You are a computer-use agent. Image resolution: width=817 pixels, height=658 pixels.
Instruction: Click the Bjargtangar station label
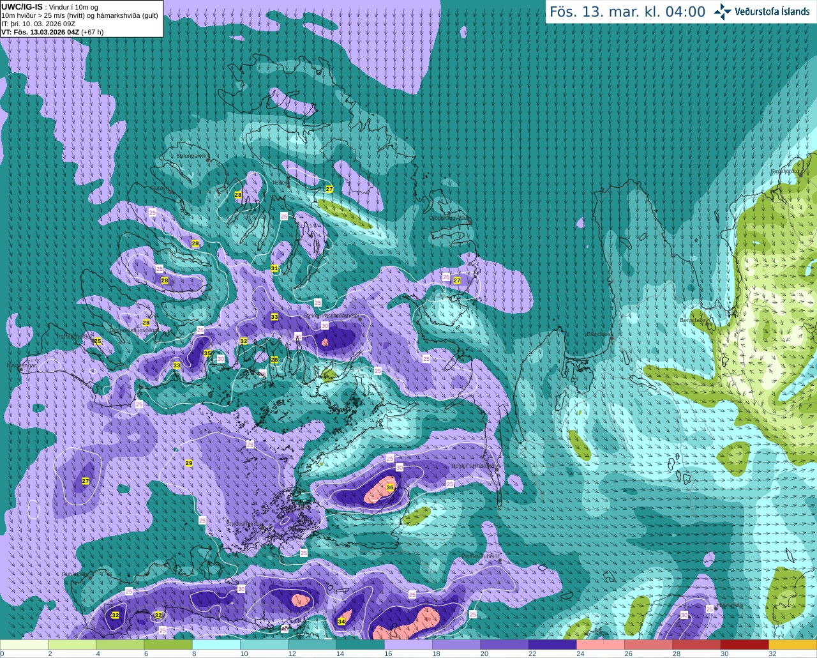pyautogui.click(x=22, y=366)
